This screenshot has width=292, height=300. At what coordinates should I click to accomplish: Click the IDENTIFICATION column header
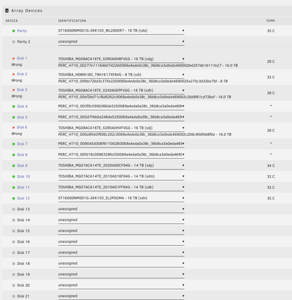click(72, 21)
